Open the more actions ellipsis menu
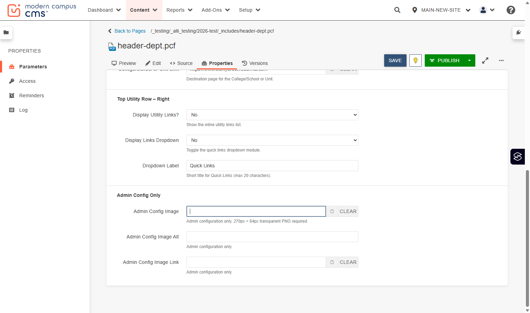Viewport: 530px width, 313px height. pyautogui.click(x=501, y=60)
